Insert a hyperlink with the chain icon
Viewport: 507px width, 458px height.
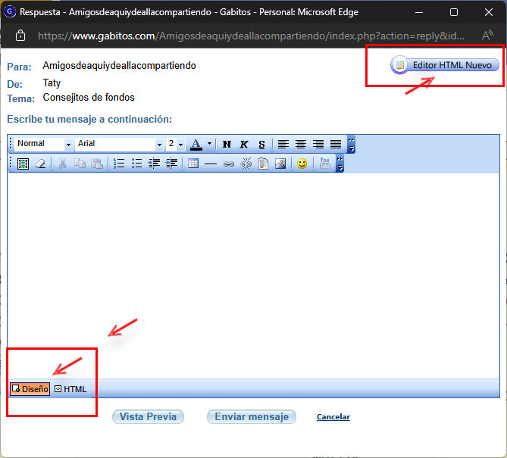coord(228,164)
